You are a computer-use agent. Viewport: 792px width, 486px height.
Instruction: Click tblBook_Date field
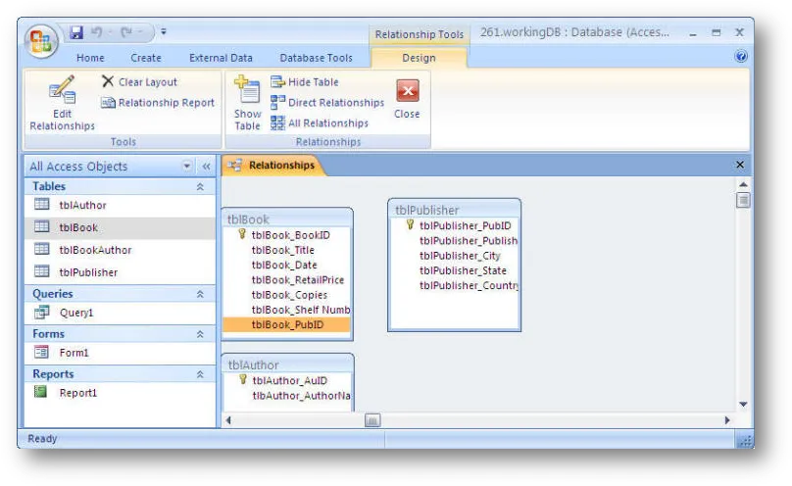287,265
